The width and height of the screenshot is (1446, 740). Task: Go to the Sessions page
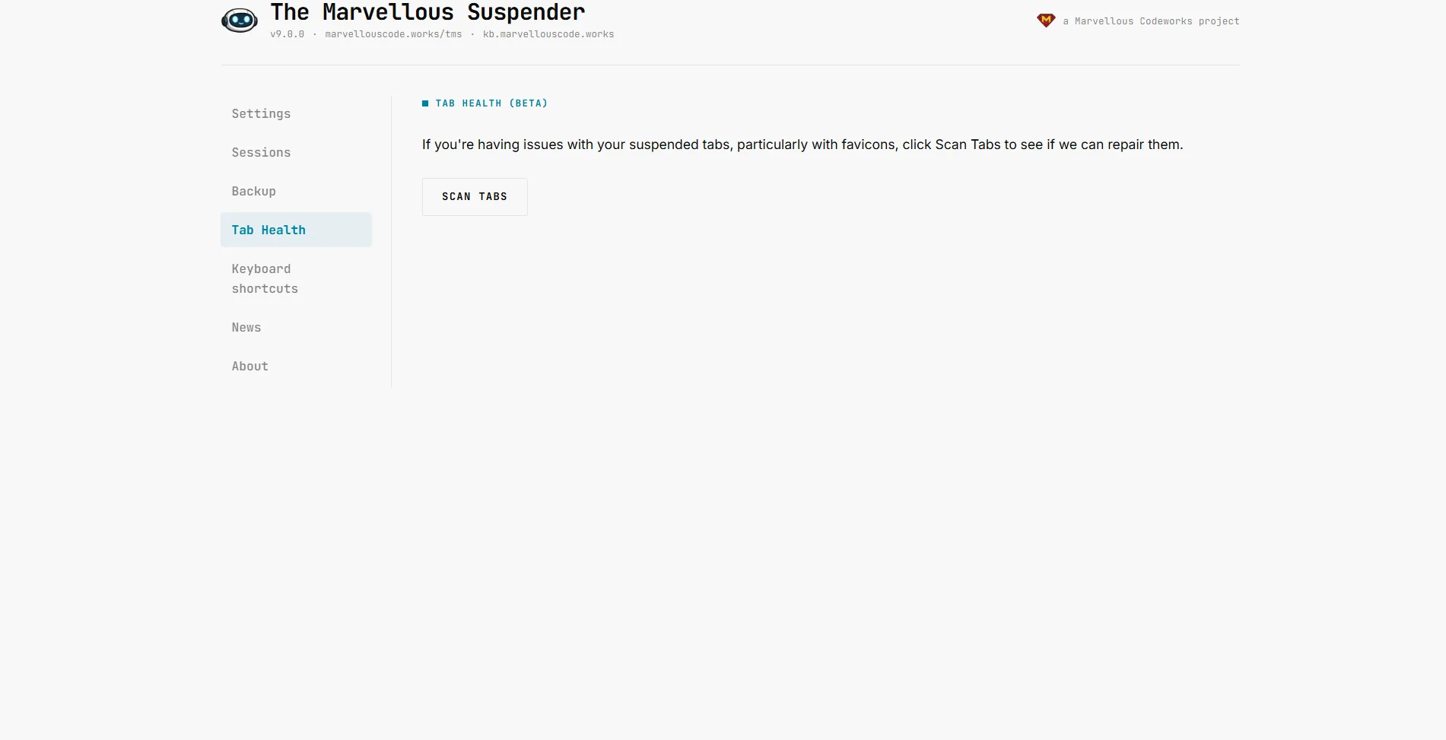click(x=296, y=152)
